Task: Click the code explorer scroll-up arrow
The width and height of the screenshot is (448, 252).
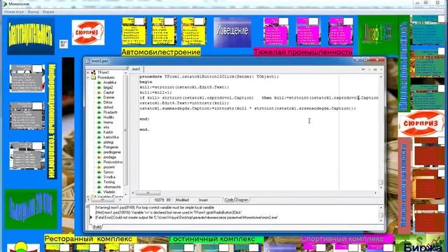Action: point(125,73)
